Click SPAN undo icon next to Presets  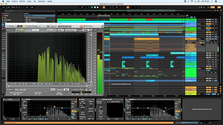click(x=18, y=26)
